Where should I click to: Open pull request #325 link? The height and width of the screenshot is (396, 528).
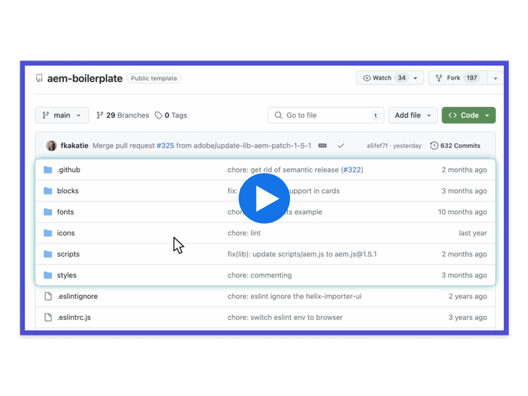pyautogui.click(x=165, y=146)
